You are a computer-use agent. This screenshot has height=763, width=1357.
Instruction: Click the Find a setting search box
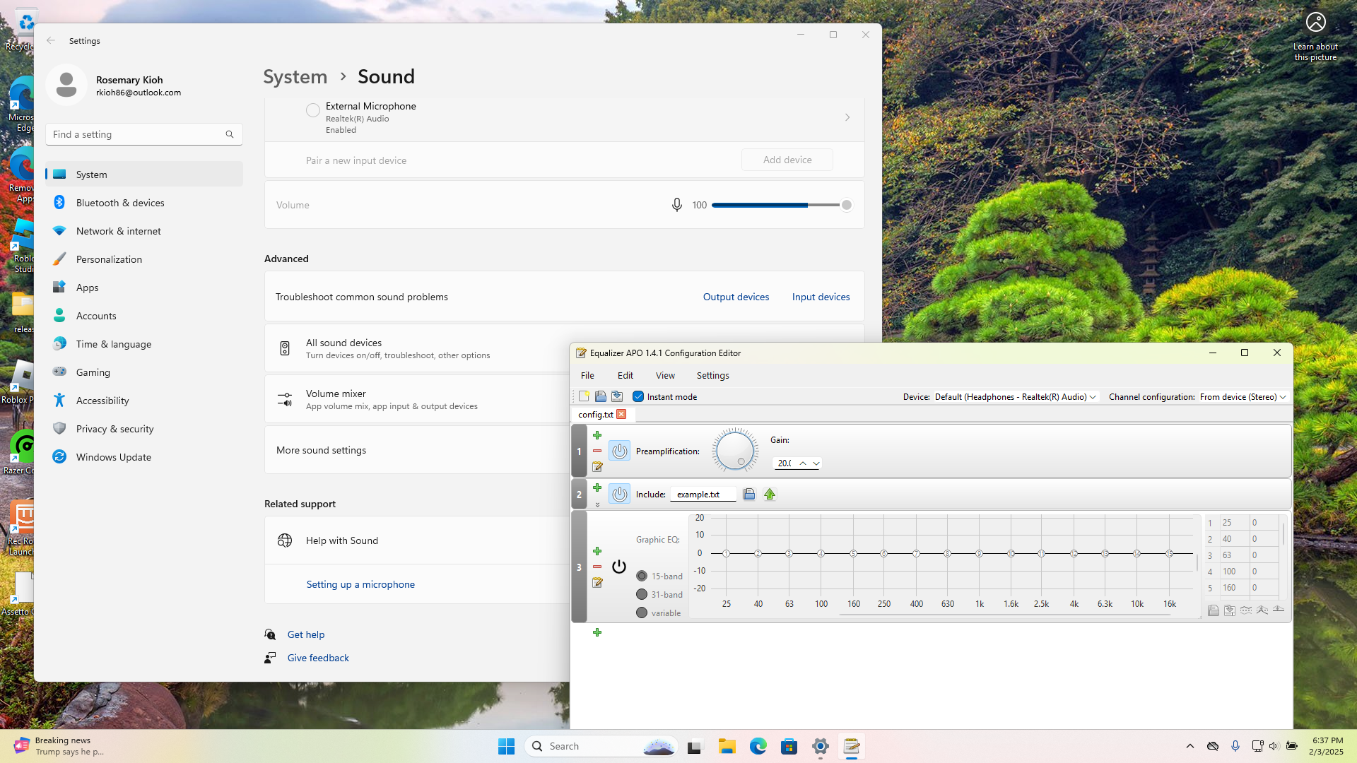144,134
